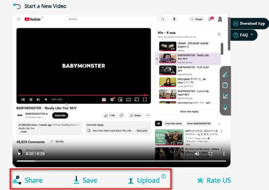Open YouTube player settings gear
269x190 pixels.
click(x=112, y=100)
